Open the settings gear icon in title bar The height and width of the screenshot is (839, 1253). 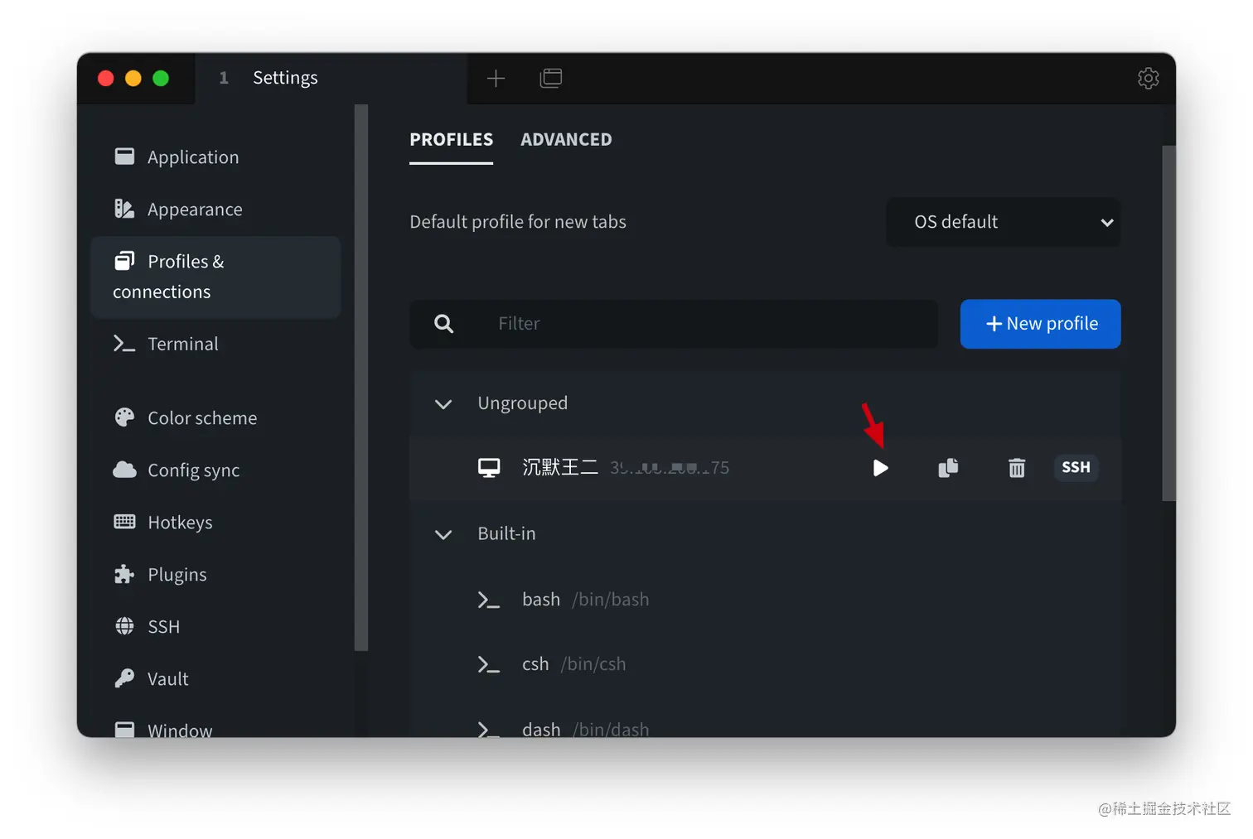(x=1148, y=78)
